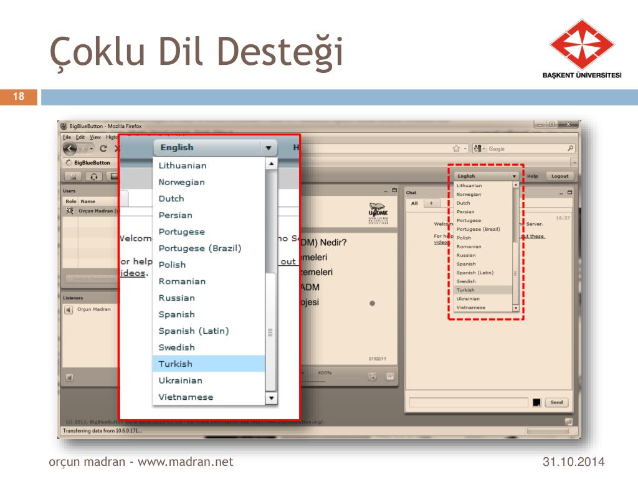
Task: Choose Russian in the enlarged language list
Action: pyautogui.click(x=209, y=298)
